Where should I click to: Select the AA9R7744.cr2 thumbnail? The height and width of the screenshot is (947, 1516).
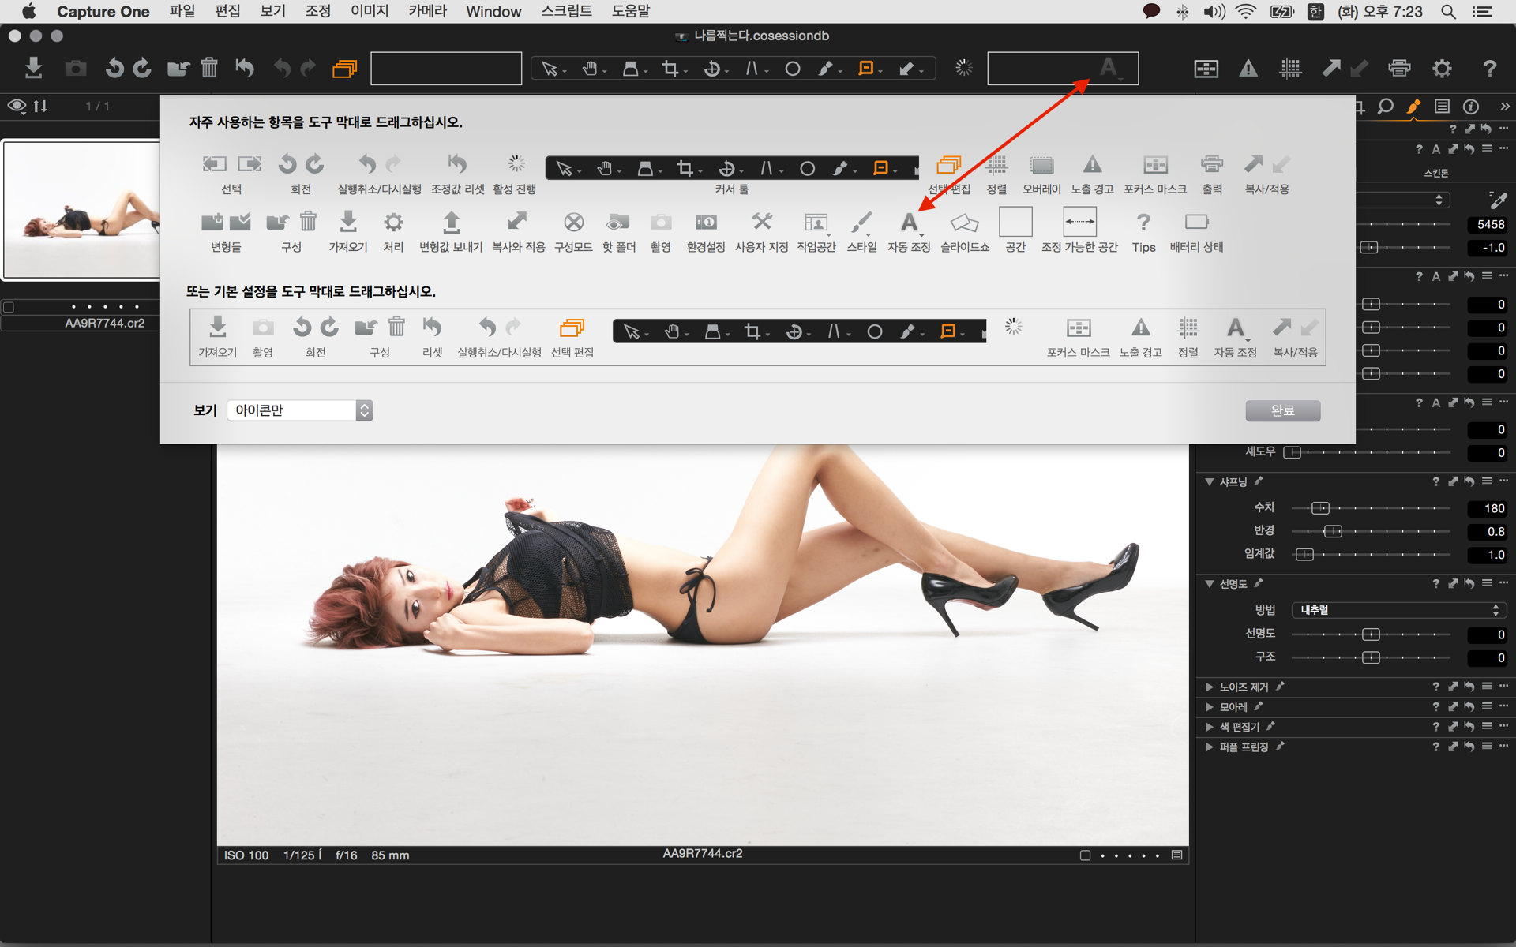coord(82,209)
